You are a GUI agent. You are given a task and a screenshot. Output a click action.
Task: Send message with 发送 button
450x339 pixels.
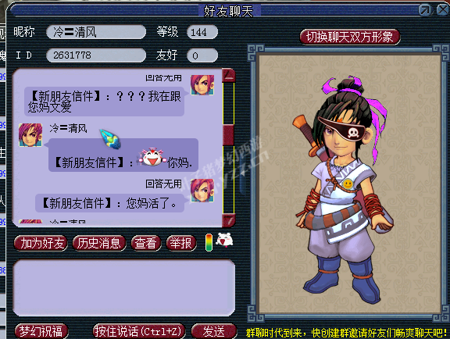coord(214,331)
